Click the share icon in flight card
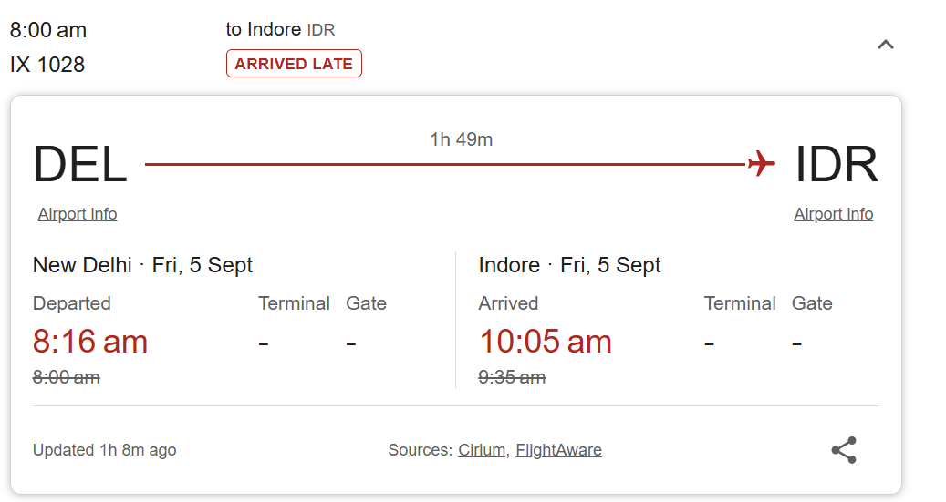 (844, 450)
